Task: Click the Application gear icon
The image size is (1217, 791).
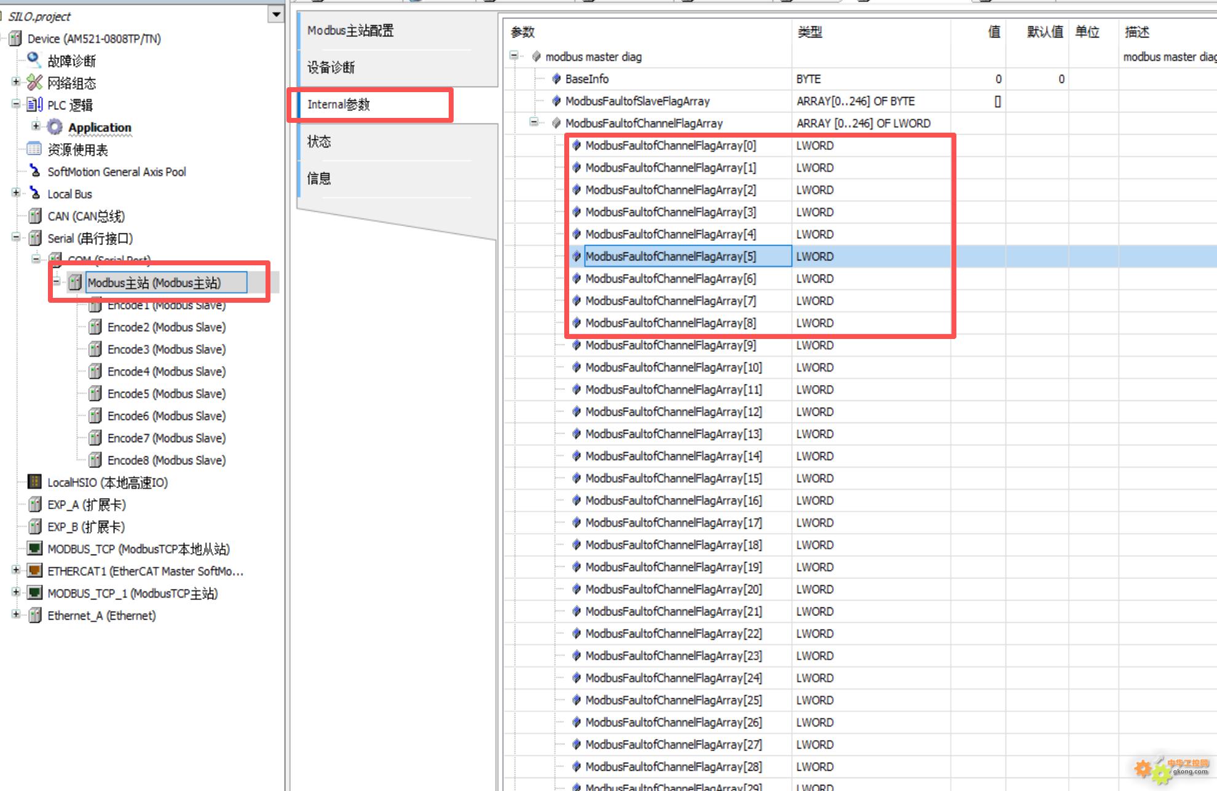Action: point(55,127)
